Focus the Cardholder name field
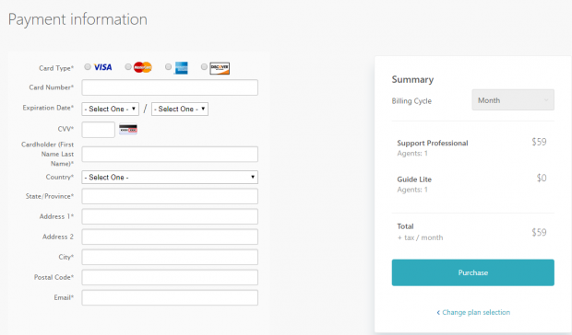The width and height of the screenshot is (572, 335). click(170, 155)
